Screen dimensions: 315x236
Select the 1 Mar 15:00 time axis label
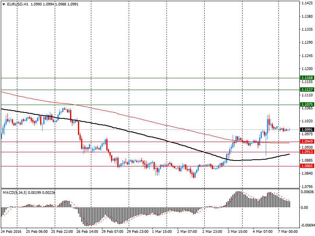[x=162, y=232]
